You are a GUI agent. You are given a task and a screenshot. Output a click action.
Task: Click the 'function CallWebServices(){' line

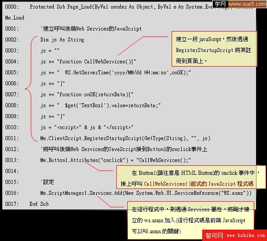(88, 62)
